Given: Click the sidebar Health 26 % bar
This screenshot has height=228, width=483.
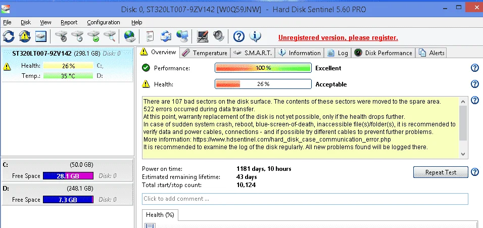Looking at the screenshot, I should tap(68, 66).
